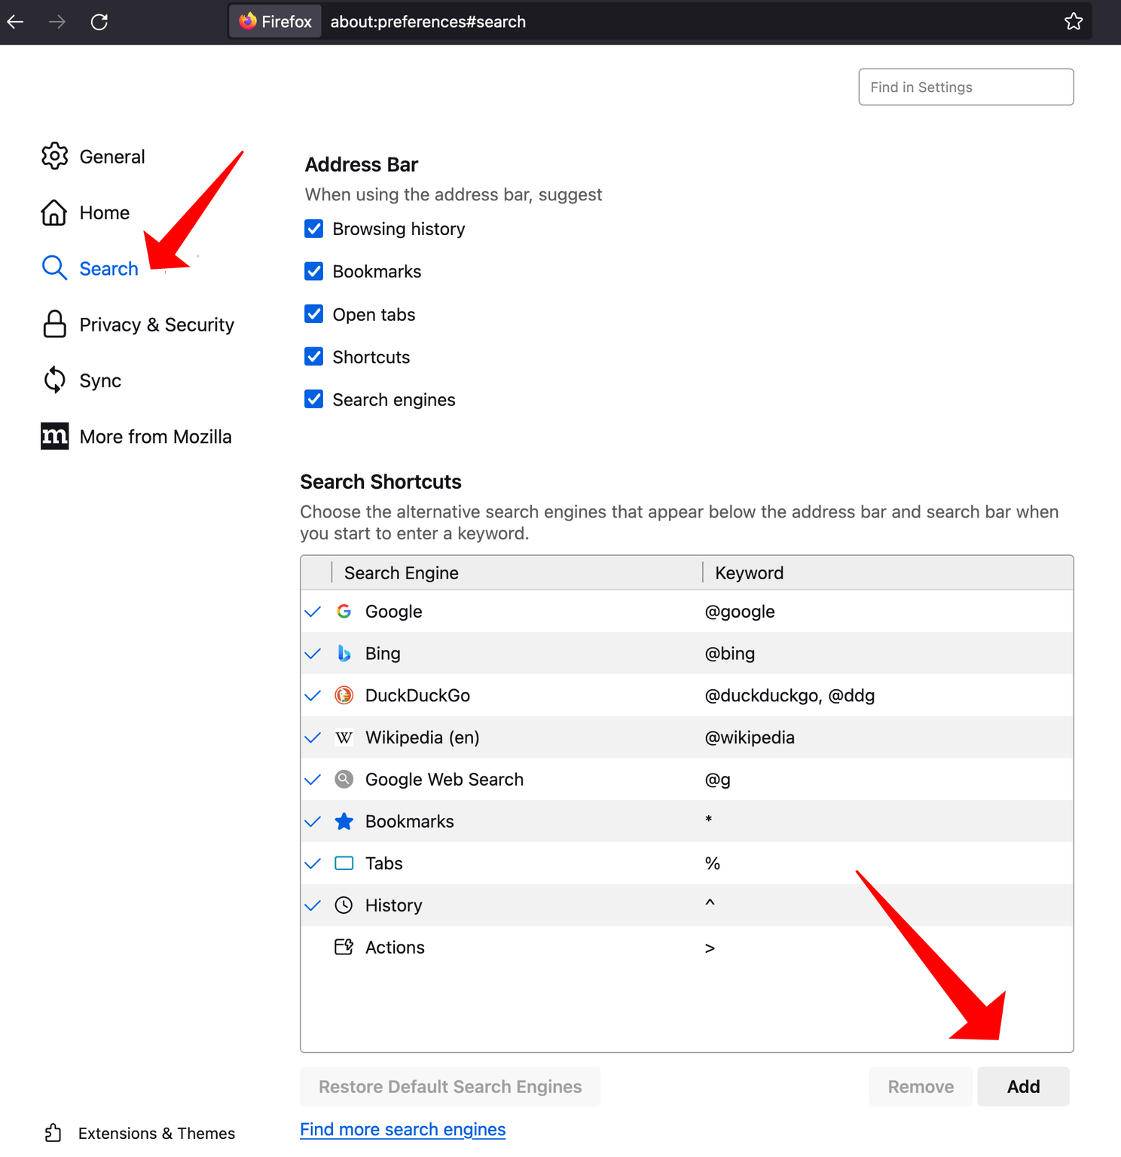This screenshot has height=1157, width=1121.
Task: Toggle DuckDuckGo shortcut checkmark
Action: click(313, 695)
